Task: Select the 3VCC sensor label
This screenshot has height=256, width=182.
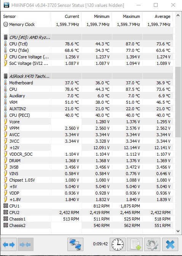Action: pos(14,141)
